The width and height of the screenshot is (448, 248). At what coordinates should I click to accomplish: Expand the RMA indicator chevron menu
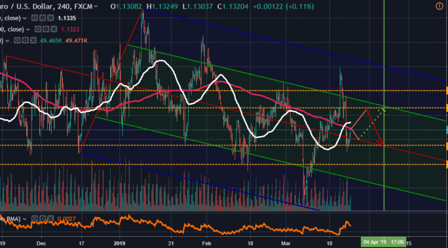click(x=24, y=219)
